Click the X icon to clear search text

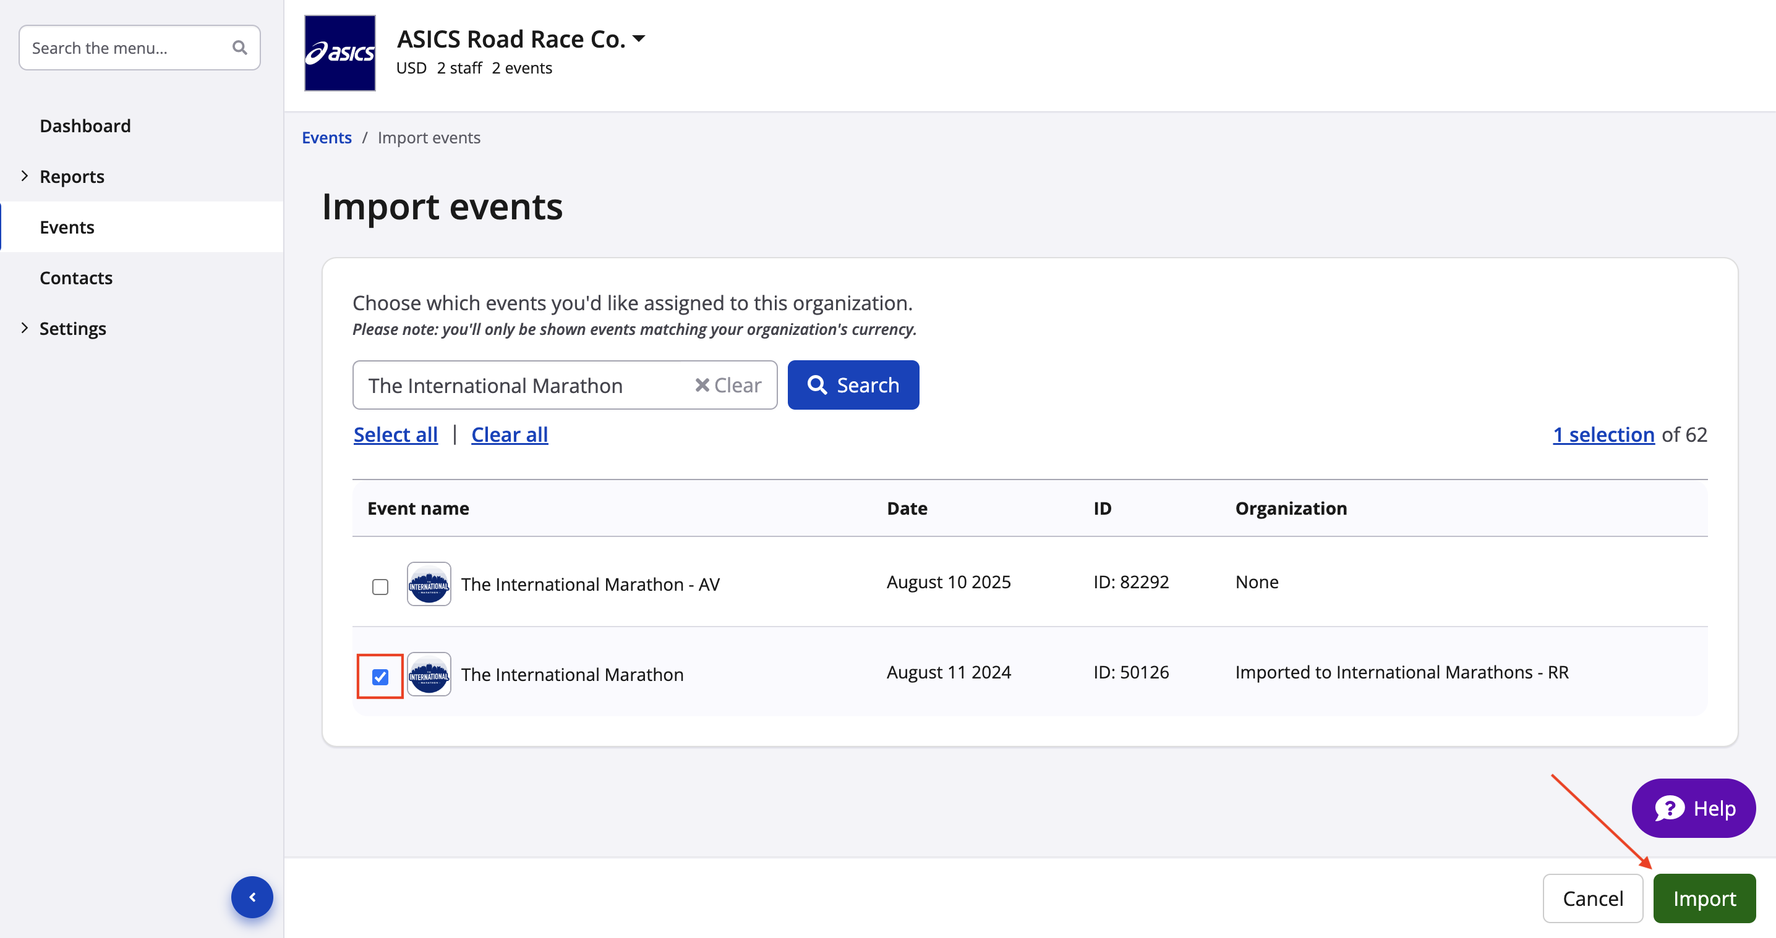coord(702,385)
